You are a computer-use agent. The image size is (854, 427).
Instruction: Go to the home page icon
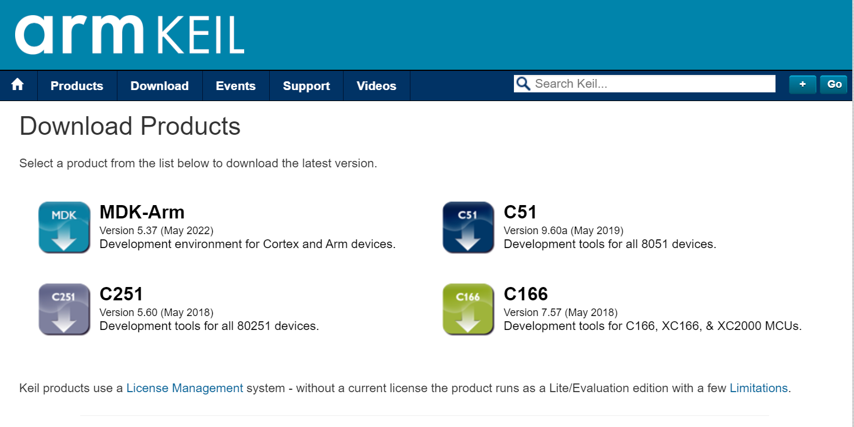pyautogui.click(x=18, y=85)
